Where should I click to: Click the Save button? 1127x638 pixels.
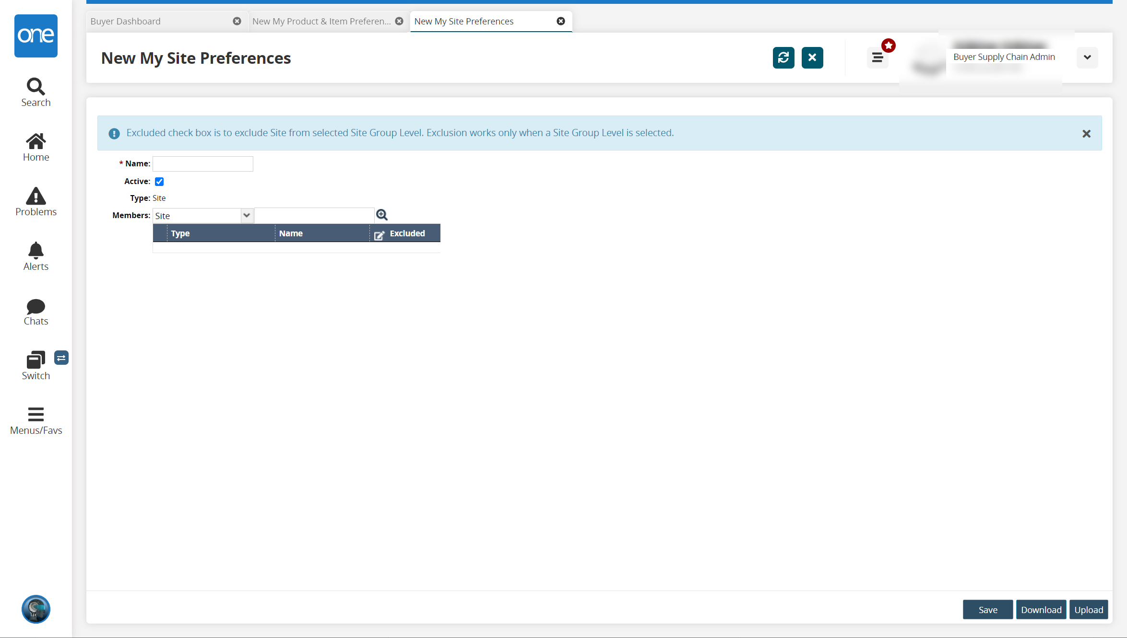987,609
